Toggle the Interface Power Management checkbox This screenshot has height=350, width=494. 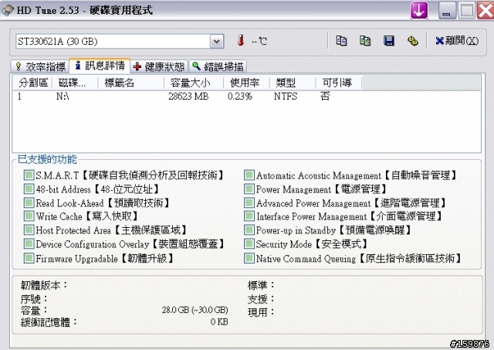click(249, 216)
